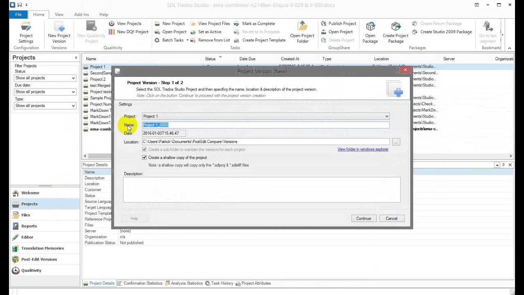Click the Project Details tab

(x=99, y=283)
